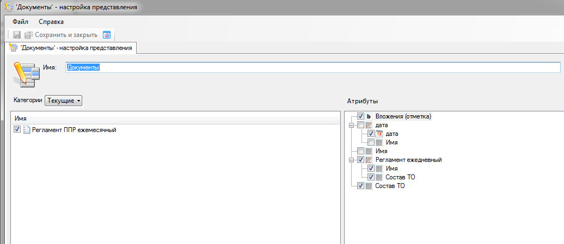Click the calendar icon beside child 'дата'
This screenshot has height=244, width=564.
click(x=379, y=134)
